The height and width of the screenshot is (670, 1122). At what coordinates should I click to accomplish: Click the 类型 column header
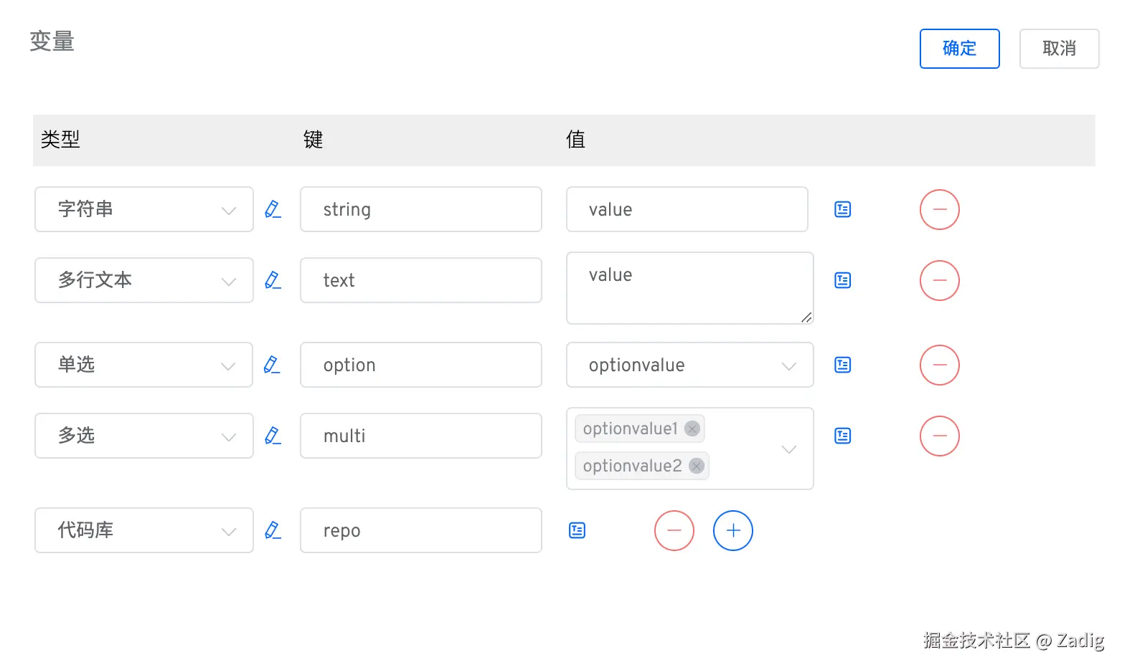pyautogui.click(x=60, y=140)
